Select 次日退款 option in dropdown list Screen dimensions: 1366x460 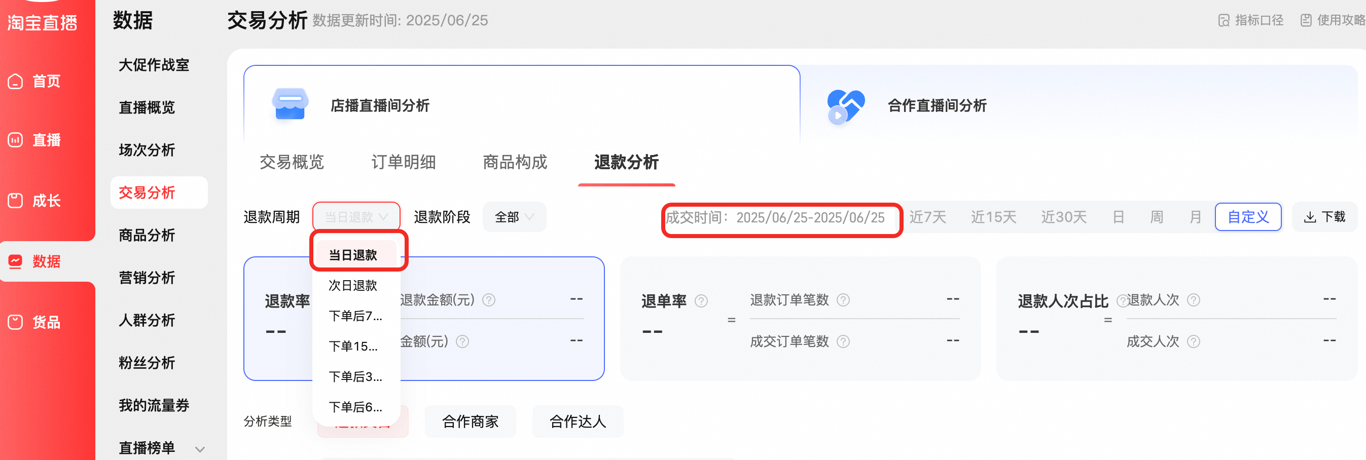point(356,286)
